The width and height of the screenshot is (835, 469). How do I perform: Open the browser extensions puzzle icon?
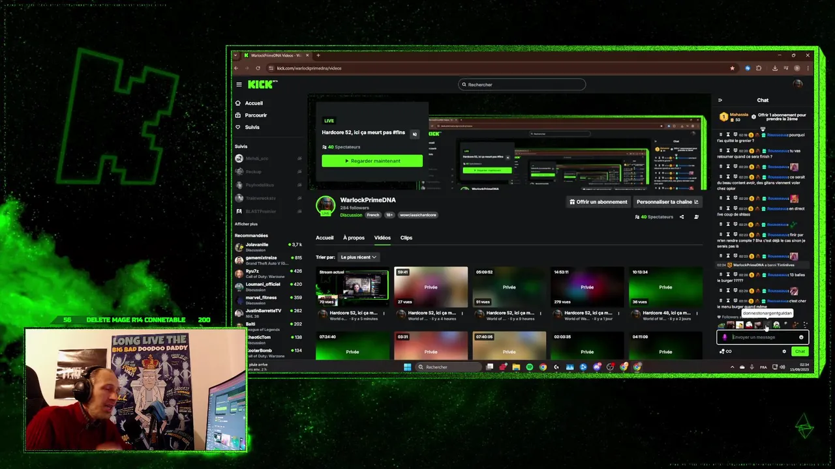coord(758,68)
